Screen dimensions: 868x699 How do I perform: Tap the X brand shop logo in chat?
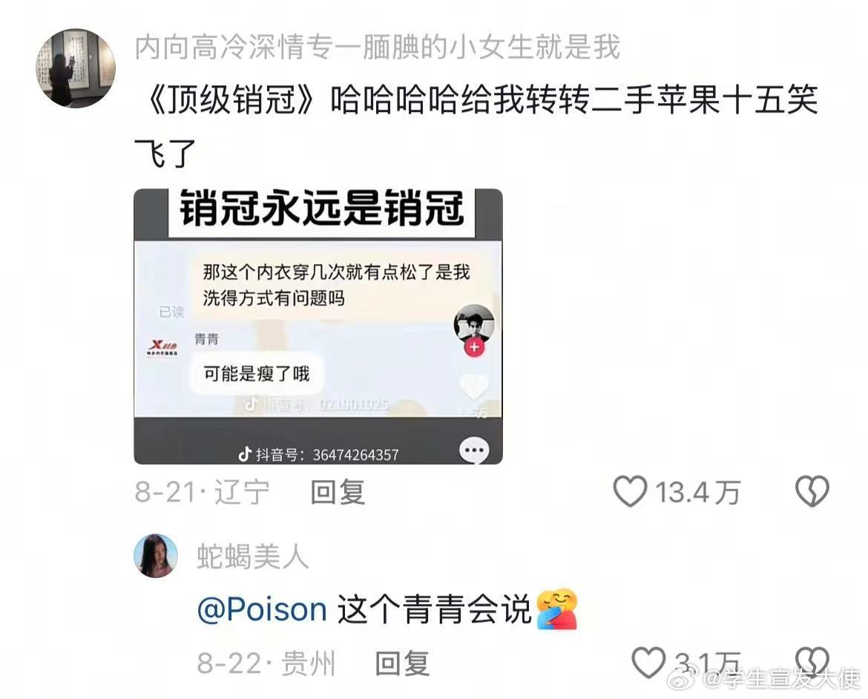coord(162,349)
